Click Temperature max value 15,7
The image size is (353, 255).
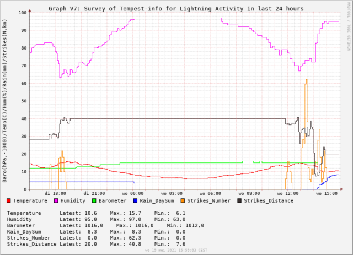click(135, 213)
